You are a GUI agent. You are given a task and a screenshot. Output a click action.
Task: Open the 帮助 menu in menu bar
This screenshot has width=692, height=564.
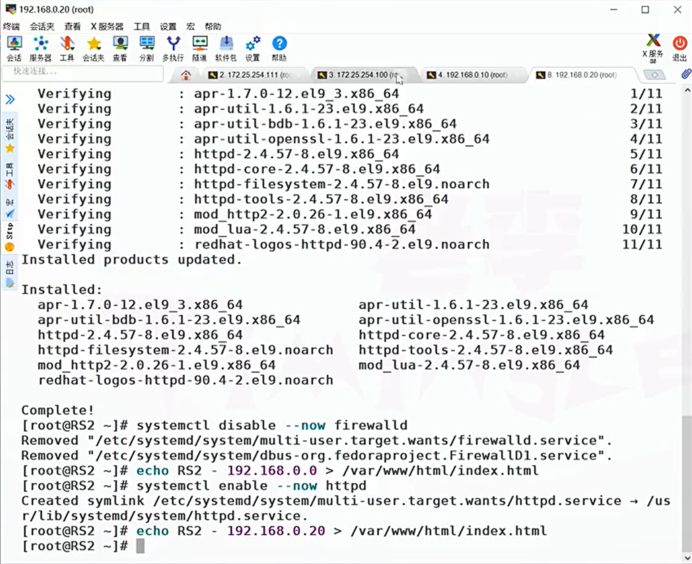[x=213, y=26]
